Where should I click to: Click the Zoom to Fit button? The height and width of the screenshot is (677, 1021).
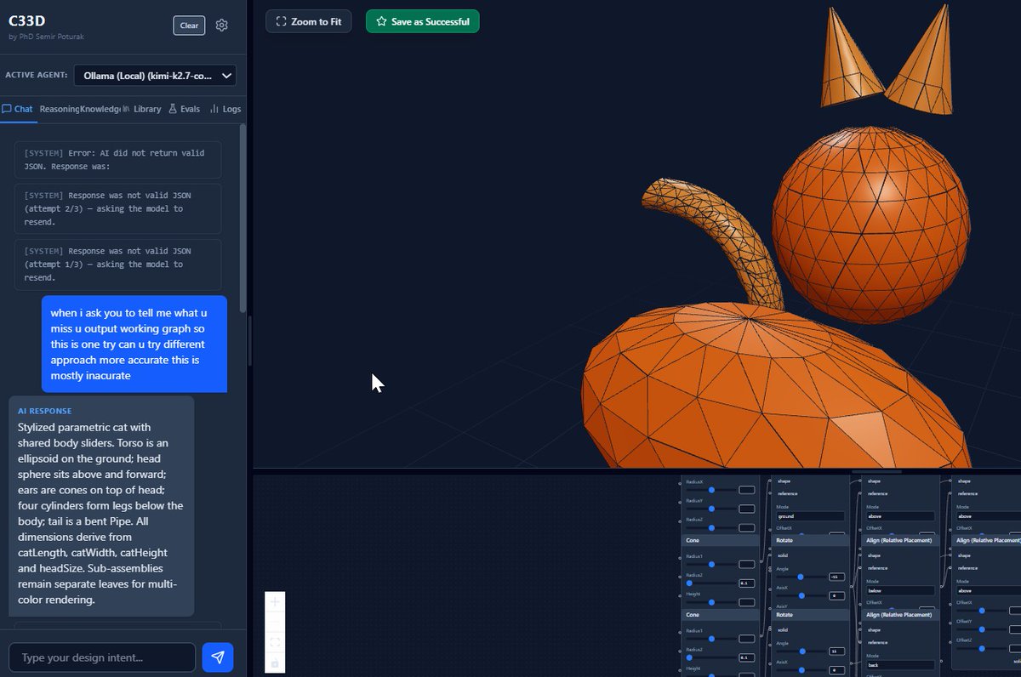coord(309,21)
